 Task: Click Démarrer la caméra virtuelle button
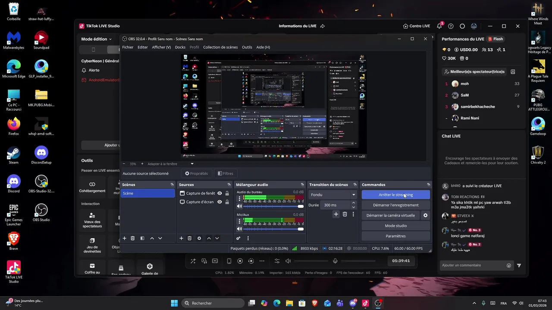pyautogui.click(x=391, y=215)
